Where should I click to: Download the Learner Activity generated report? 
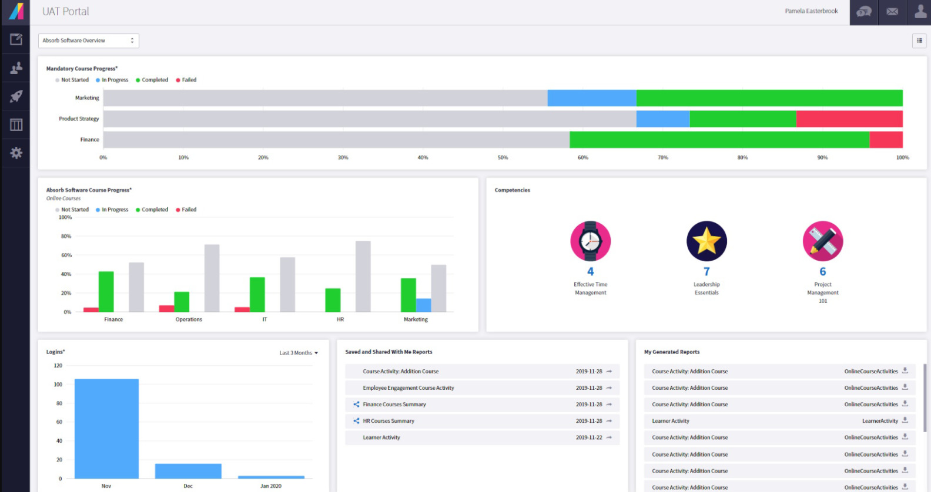(905, 420)
